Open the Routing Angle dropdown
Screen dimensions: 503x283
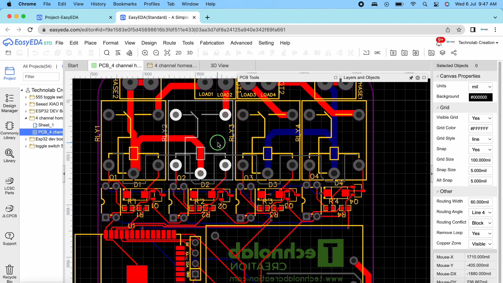pyautogui.click(x=480, y=213)
